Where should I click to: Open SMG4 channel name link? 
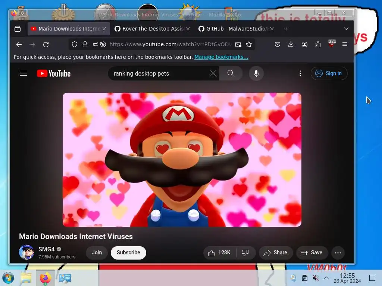point(46,249)
